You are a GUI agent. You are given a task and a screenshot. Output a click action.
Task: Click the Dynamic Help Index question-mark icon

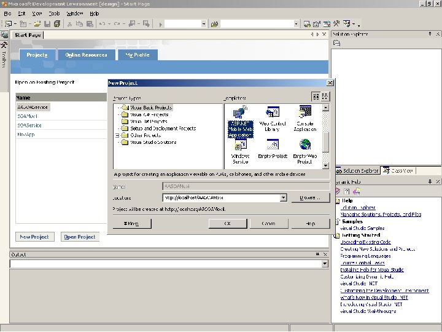pyautogui.click(x=347, y=191)
